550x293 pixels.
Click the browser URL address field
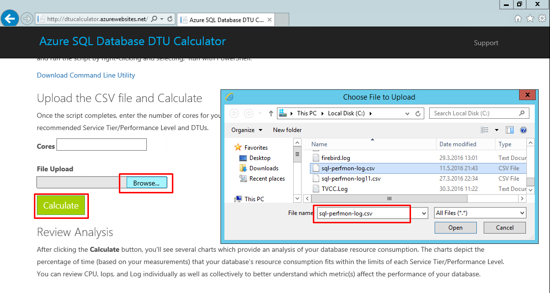97,19
